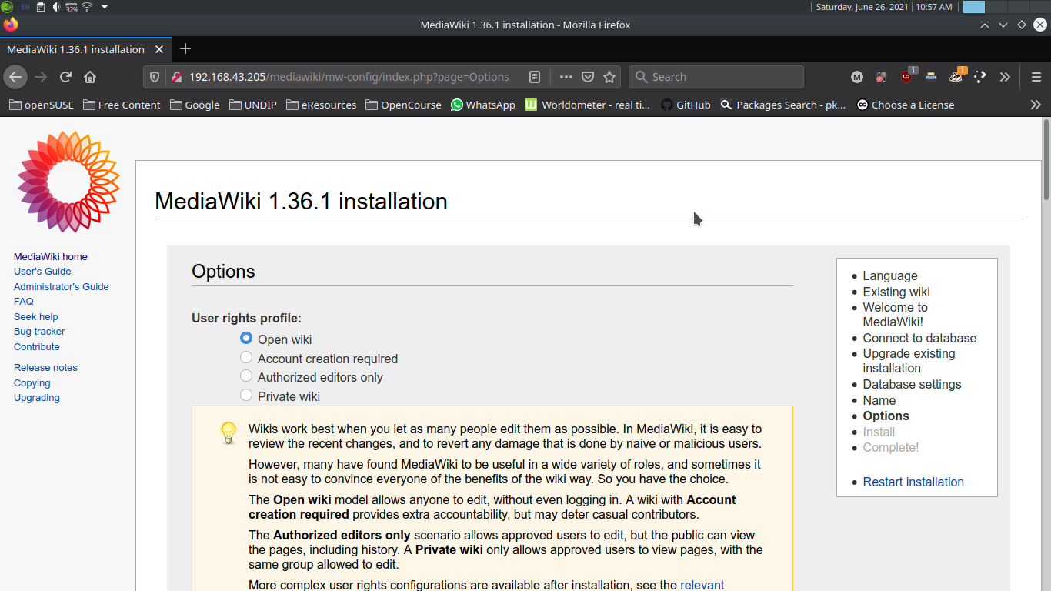The width and height of the screenshot is (1051, 591).
Task: Click into the Firefox Search box
Action: click(x=716, y=77)
